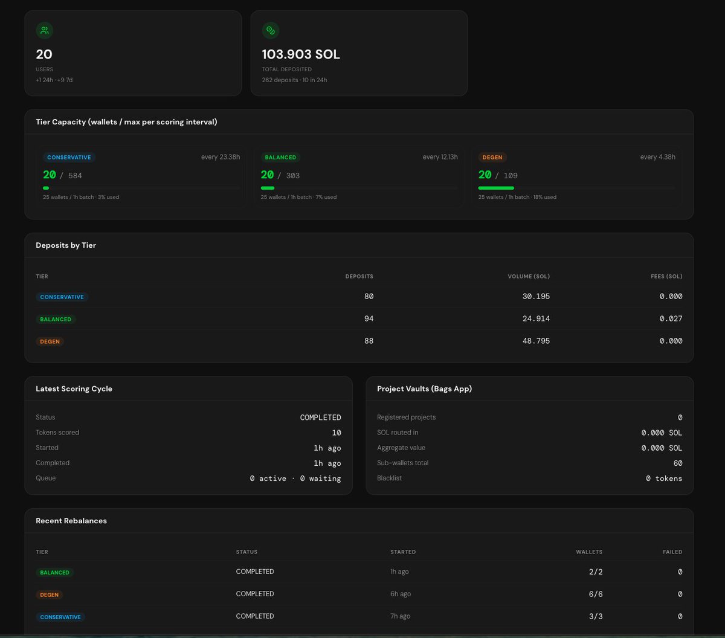Image resolution: width=725 pixels, height=638 pixels.
Task: Click the Recent Rebalances heading
Action: pos(71,521)
